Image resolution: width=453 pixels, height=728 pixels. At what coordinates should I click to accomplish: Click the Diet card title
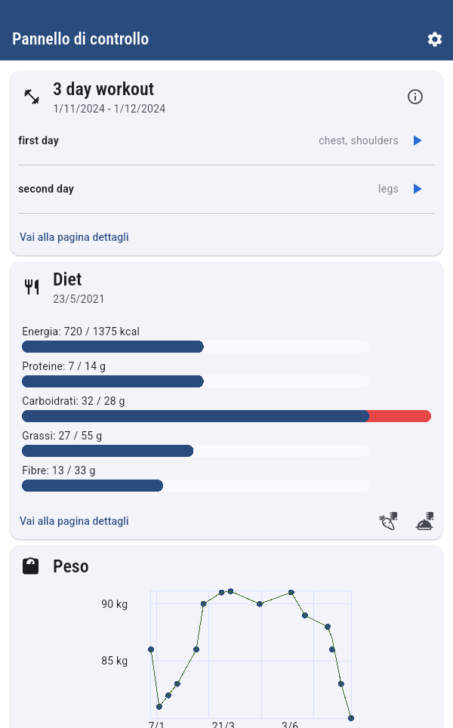pyautogui.click(x=67, y=279)
